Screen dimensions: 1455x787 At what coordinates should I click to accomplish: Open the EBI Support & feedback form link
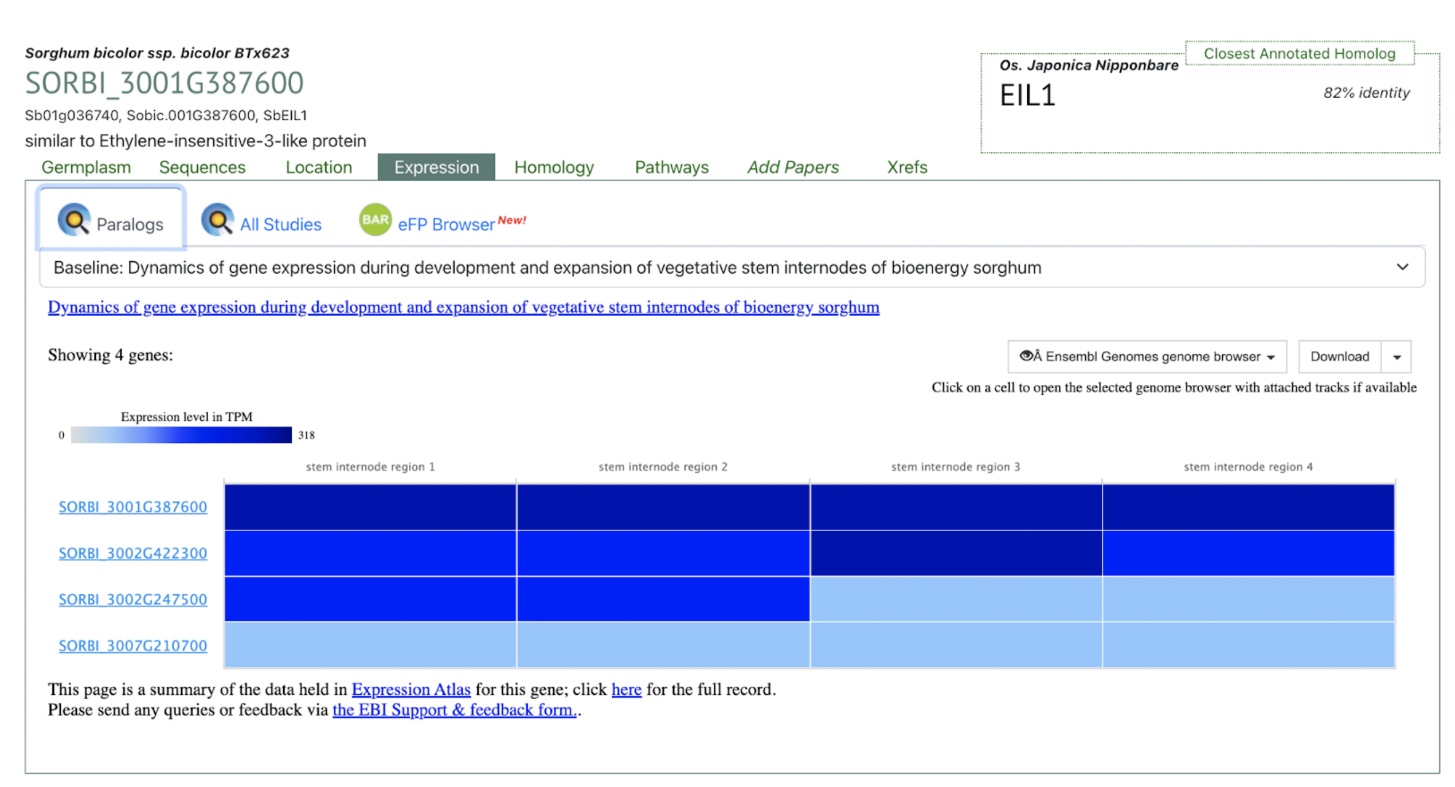[455, 710]
